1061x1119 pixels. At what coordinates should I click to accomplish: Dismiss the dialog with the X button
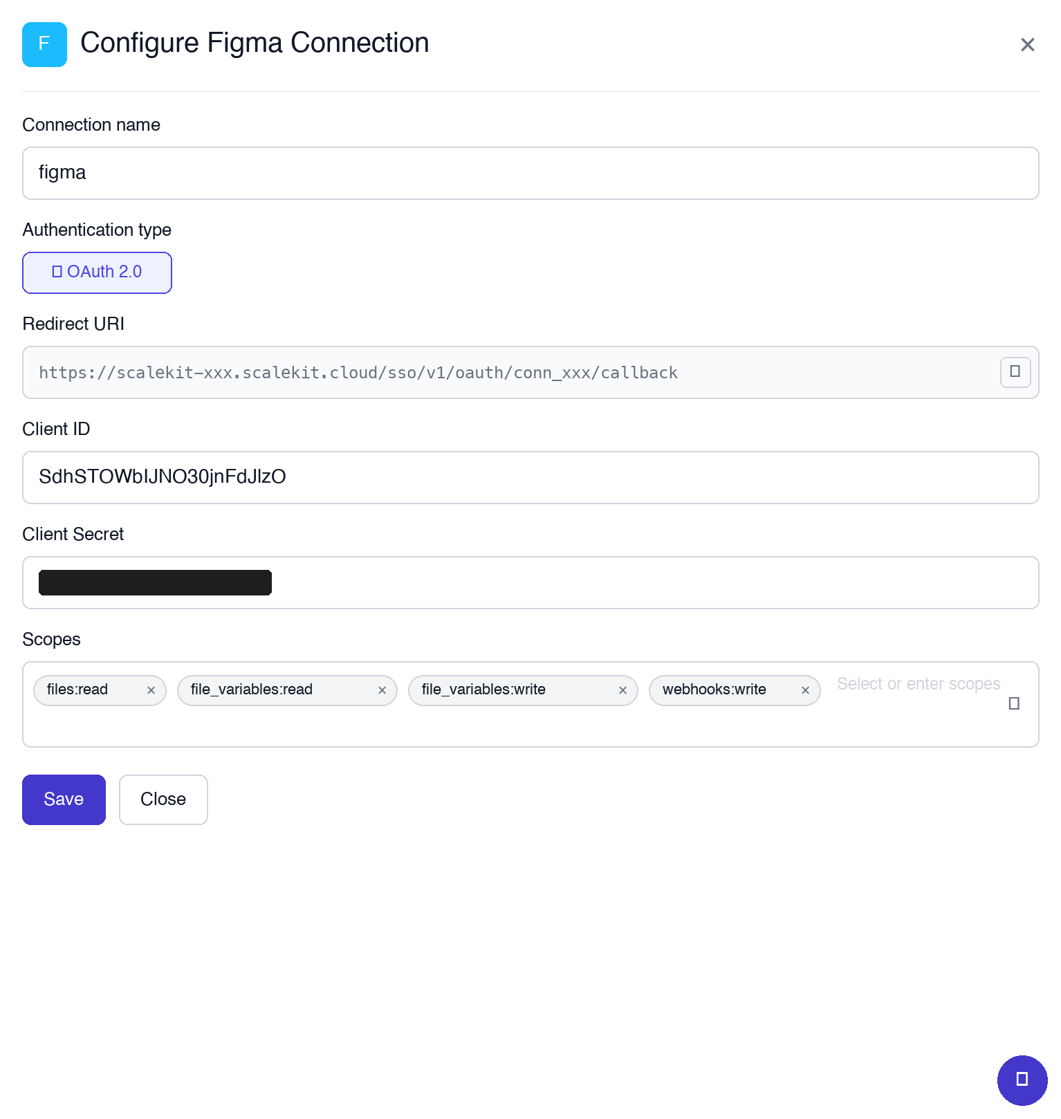coord(1027,44)
